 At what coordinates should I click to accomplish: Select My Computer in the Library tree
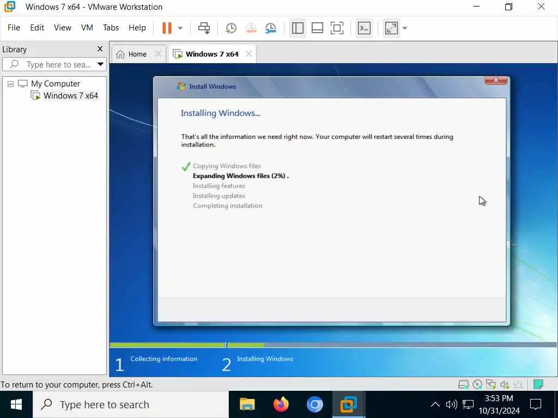(56, 83)
